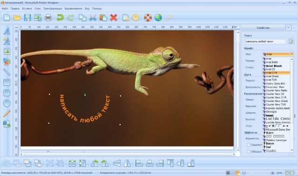Choose the ellipse shape tool
The image size is (298, 176).
pyautogui.click(x=7, y=103)
